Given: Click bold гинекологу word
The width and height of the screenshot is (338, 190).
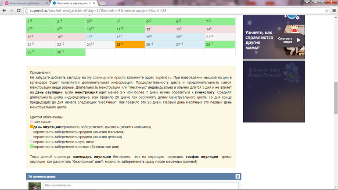Looking at the screenshot, I should 205,92.
